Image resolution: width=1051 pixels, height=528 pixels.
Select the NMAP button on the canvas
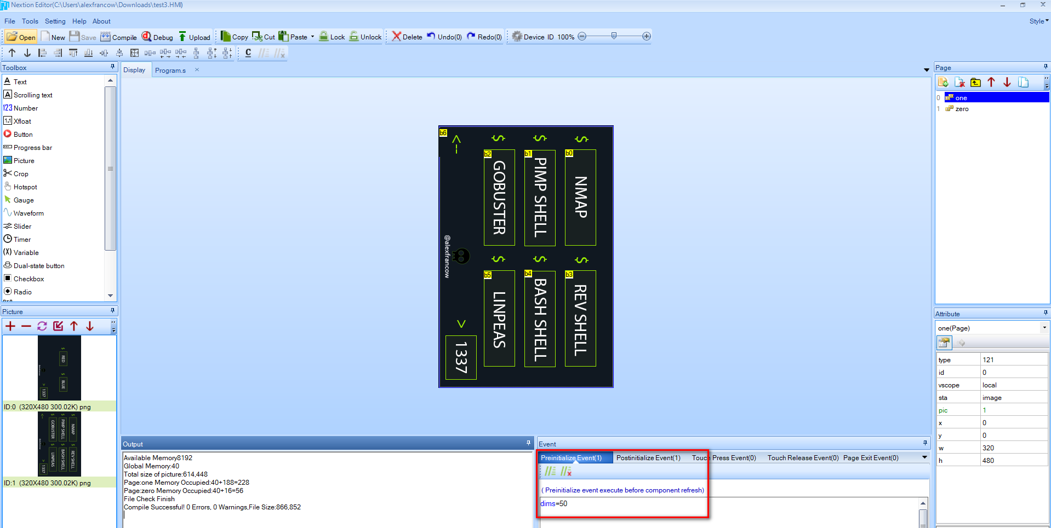[580, 198]
